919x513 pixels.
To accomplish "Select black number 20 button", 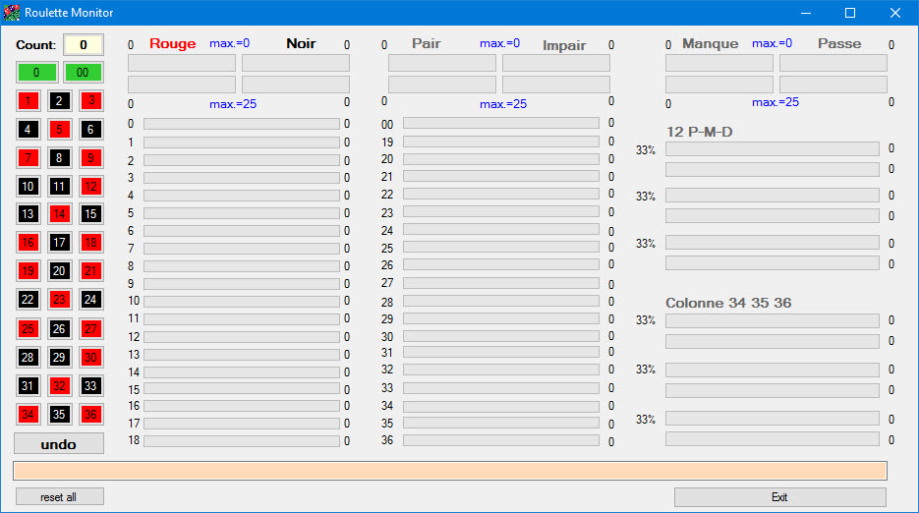I will [x=59, y=271].
